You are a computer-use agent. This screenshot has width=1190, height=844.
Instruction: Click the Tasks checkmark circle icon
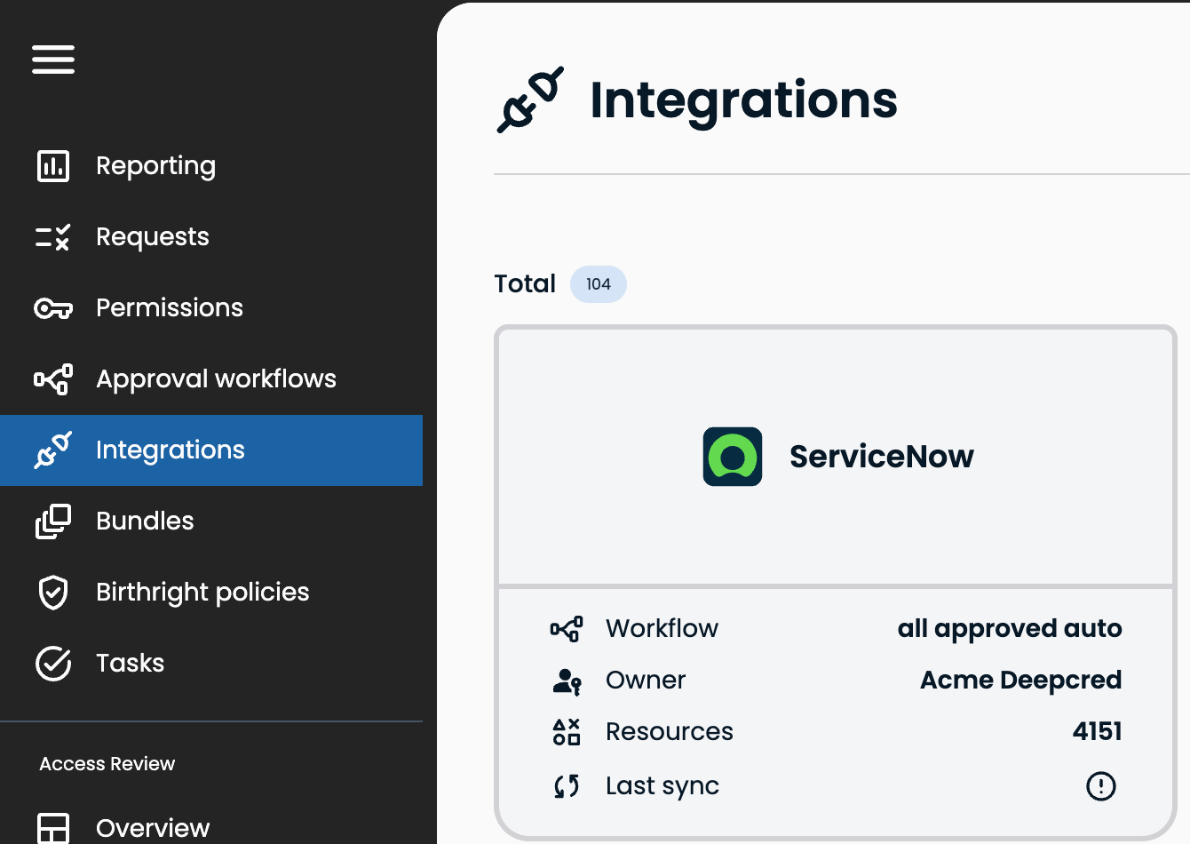pos(53,664)
